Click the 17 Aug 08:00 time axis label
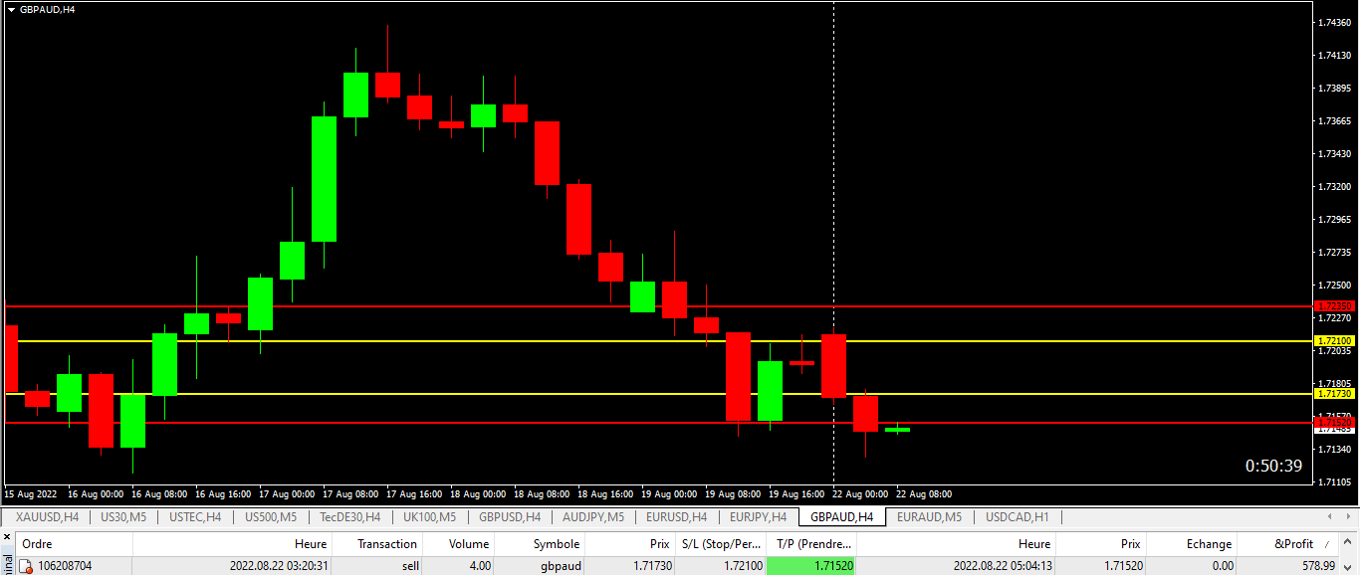 point(350,493)
